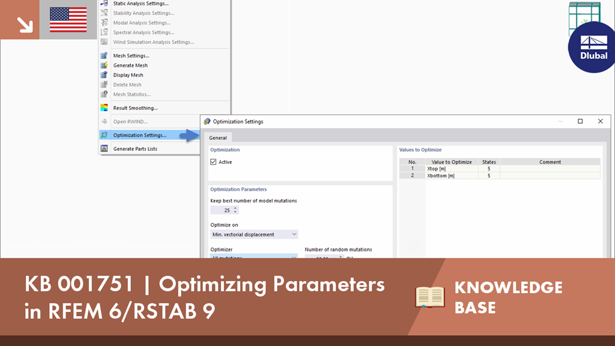Viewport: 615px width, 346px height.
Task: Click the Spectral Analysis Settings icon
Action: [x=104, y=32]
